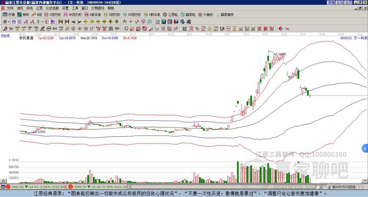The image size is (368, 197).
Task: Open the 窗口 menu
Action: pyautogui.click(x=85, y=8)
